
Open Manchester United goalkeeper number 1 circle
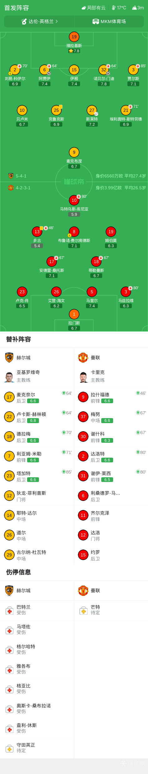(74, 314)
